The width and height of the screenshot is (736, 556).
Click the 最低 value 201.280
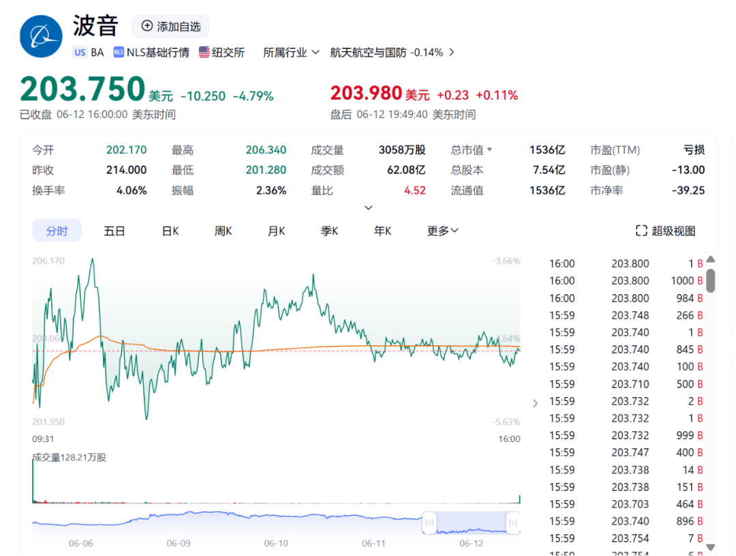(x=266, y=170)
